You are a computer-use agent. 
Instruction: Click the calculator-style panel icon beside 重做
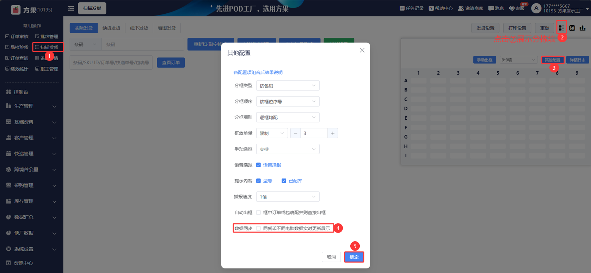[572, 28]
